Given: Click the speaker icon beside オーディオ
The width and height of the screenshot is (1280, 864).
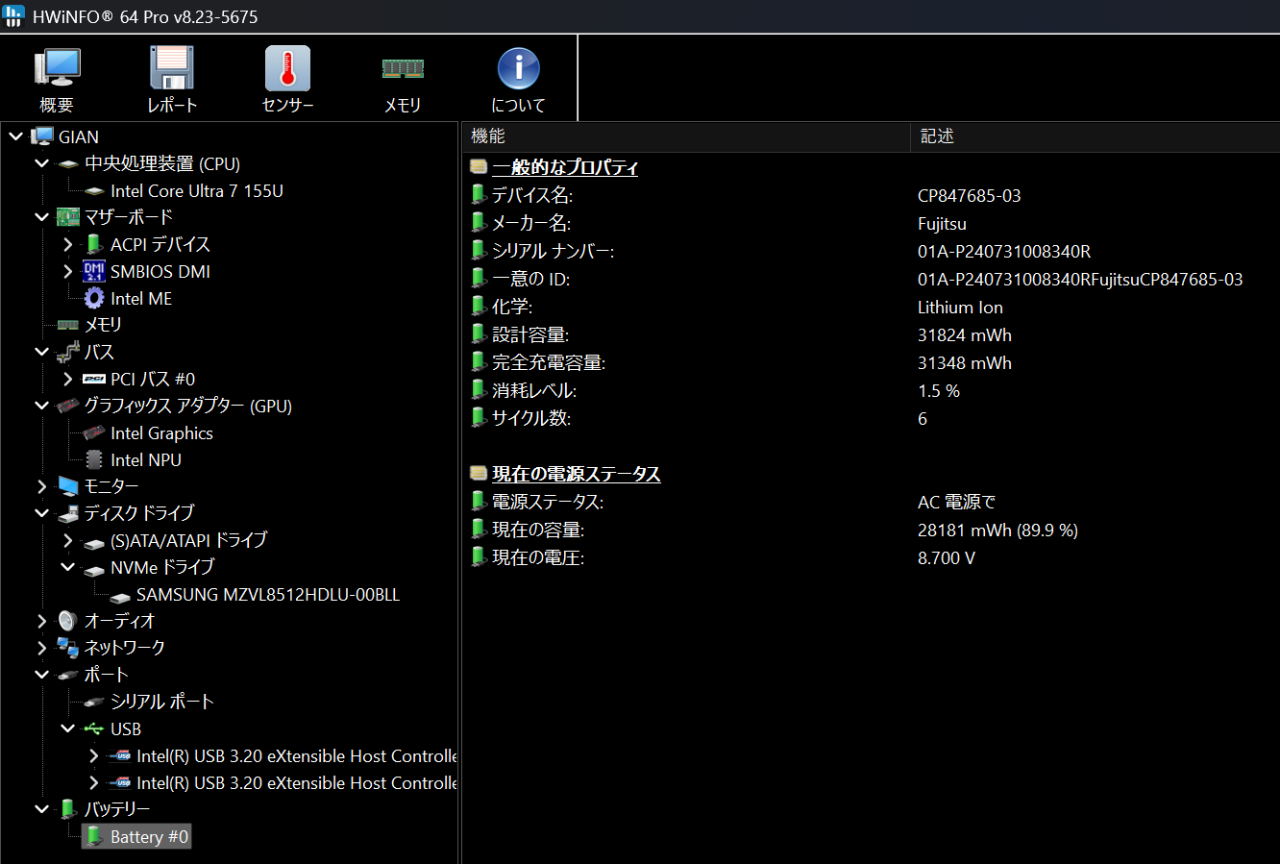Looking at the screenshot, I should 67,621.
